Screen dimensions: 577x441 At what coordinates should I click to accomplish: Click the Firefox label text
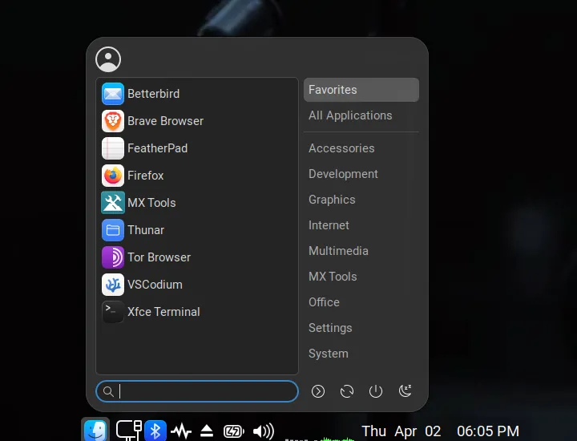pyautogui.click(x=145, y=176)
